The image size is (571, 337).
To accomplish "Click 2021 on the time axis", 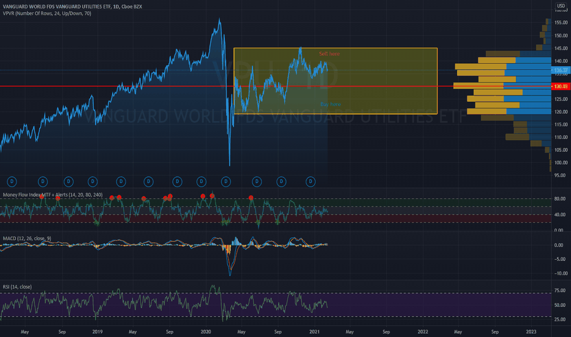I will pyautogui.click(x=314, y=332).
